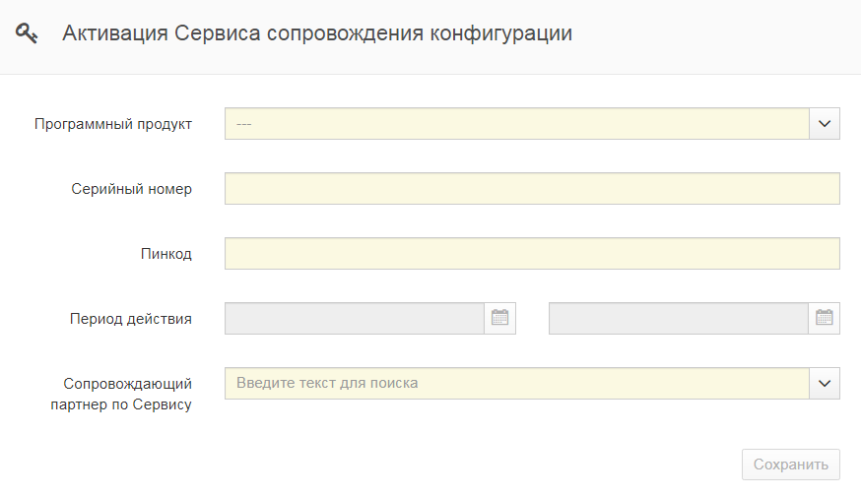Click the Сохранить button
The height and width of the screenshot is (496, 861).
click(791, 465)
